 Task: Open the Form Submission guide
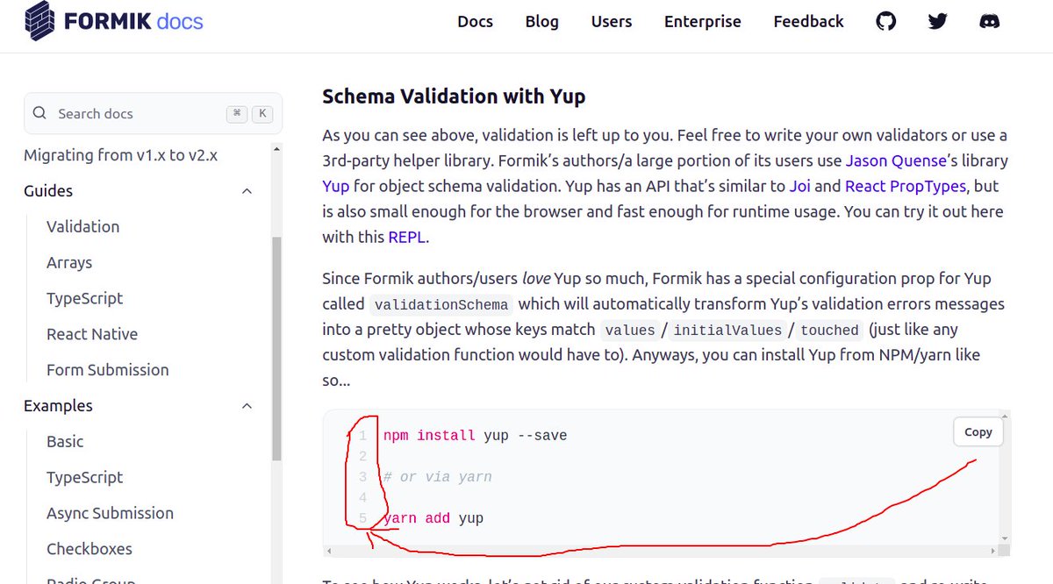108,370
